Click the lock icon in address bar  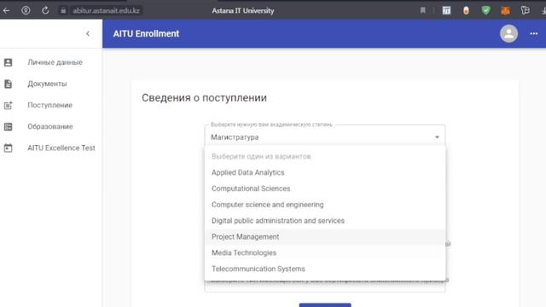[63, 11]
